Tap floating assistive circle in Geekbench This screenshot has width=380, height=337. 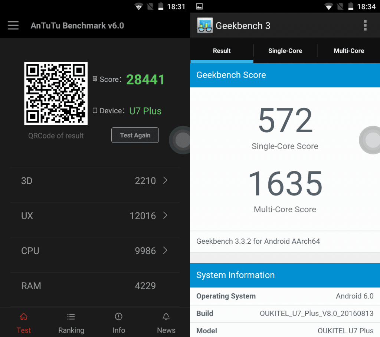pyautogui.click(x=370, y=140)
